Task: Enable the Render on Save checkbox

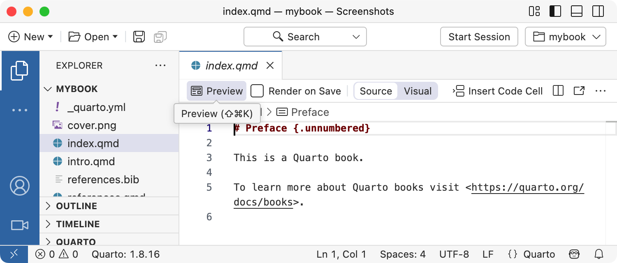Action: 257,91
